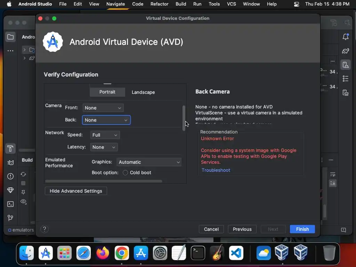Open the Navigate menu
Viewport: 356px width, 267px height.
115,4
